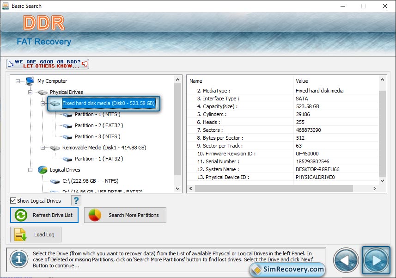
Task: Collapse the Physical Drives node
Action: tap(30, 92)
